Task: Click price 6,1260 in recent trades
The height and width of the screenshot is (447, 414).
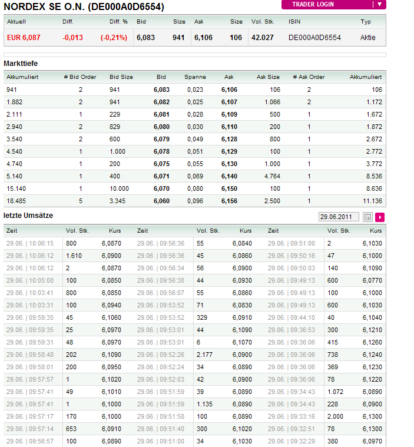Action: (x=372, y=342)
